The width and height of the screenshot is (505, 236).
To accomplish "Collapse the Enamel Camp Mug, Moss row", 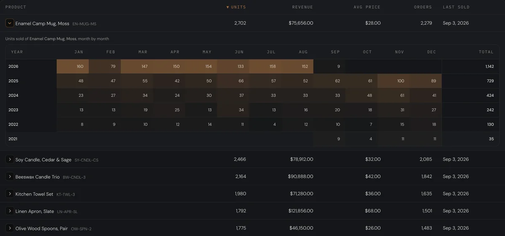I will click(x=10, y=24).
